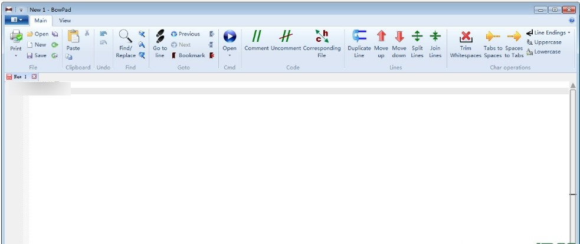Screen dimensions: 580x244
Task: Expand the Line Endings dropdown
Action: pos(549,33)
